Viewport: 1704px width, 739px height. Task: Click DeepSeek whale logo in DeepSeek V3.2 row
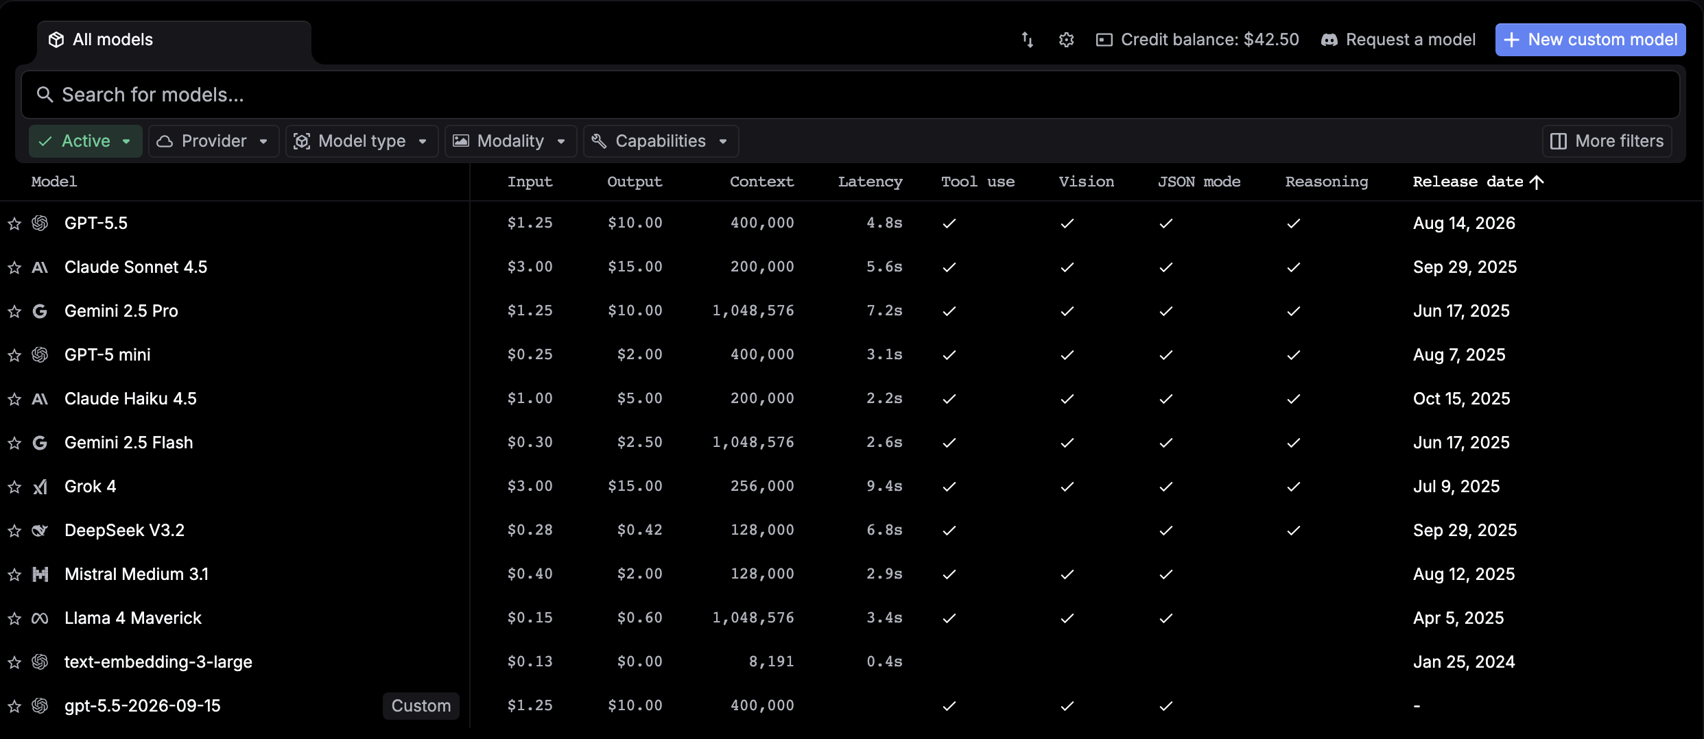[x=40, y=531]
